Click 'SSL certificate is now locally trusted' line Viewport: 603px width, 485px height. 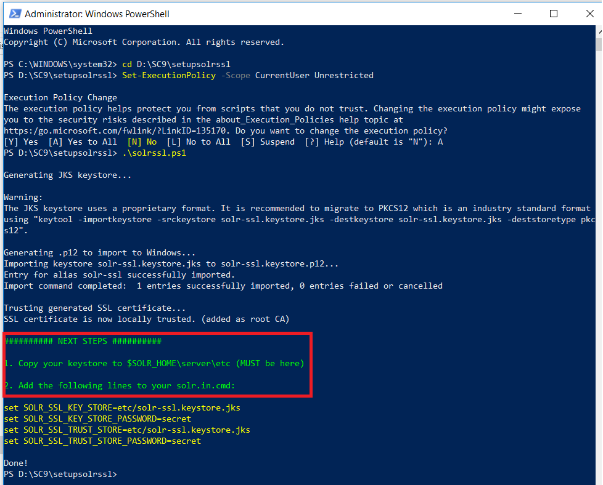click(147, 319)
